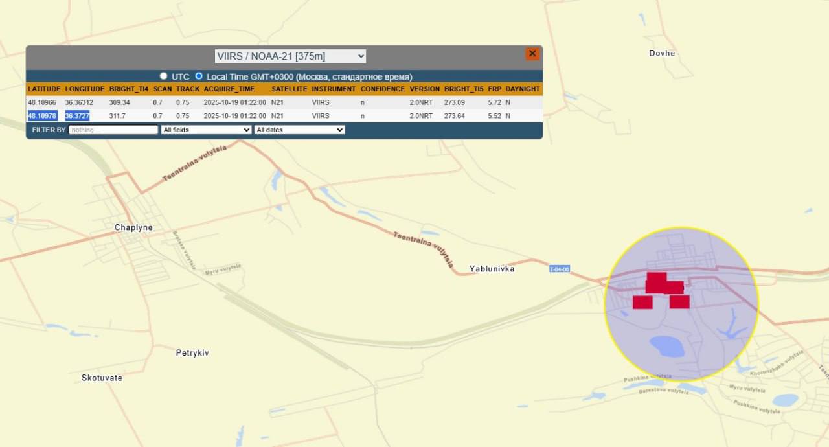Click the Yablunivka village label on map
The image size is (829, 447).
[492, 269]
